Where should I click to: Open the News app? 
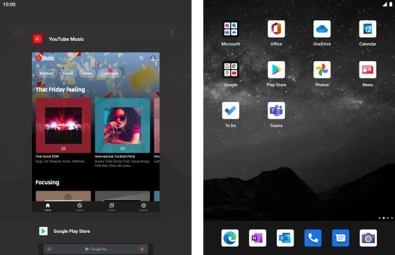pyautogui.click(x=368, y=69)
